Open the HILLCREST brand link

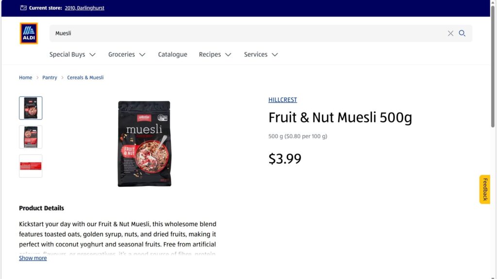282,100
